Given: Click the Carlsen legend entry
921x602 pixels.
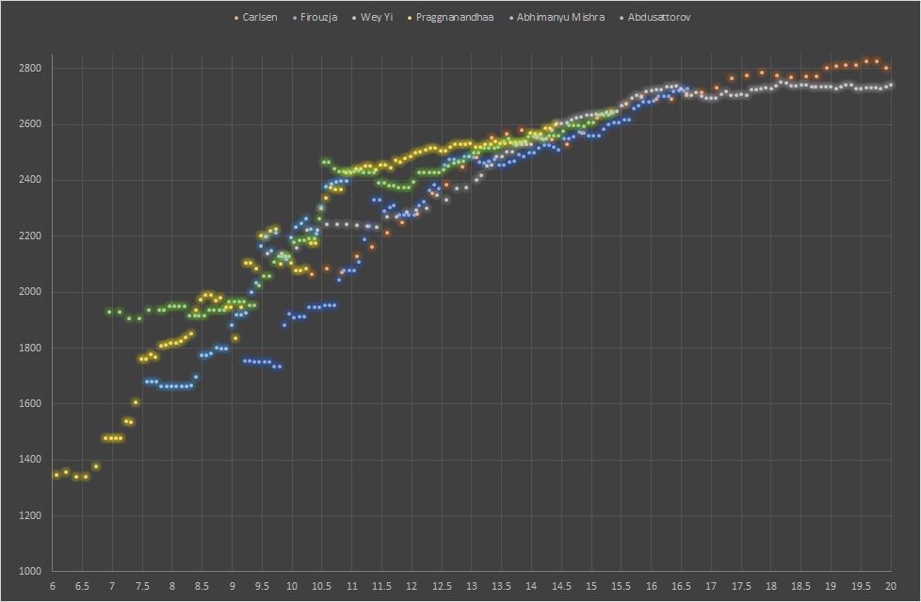Looking at the screenshot, I should point(260,17).
